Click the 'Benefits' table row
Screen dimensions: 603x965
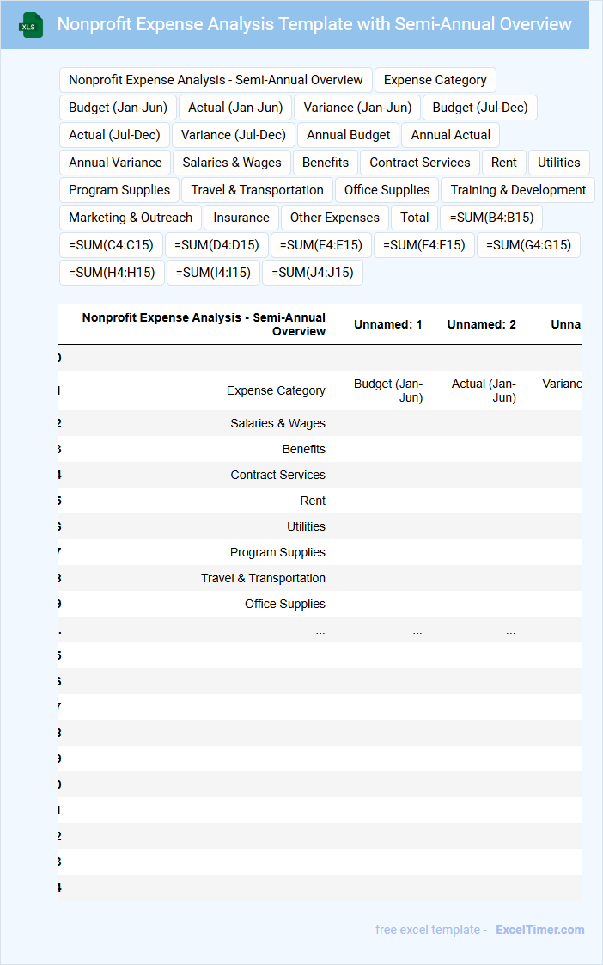coord(320,449)
